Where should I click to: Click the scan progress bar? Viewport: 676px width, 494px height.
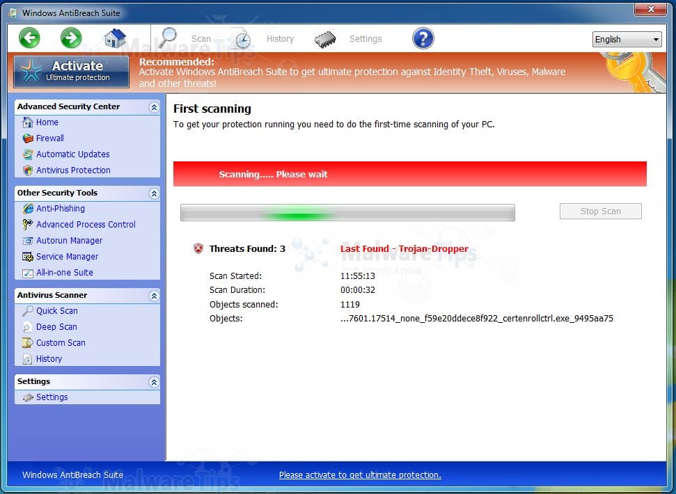tap(347, 213)
